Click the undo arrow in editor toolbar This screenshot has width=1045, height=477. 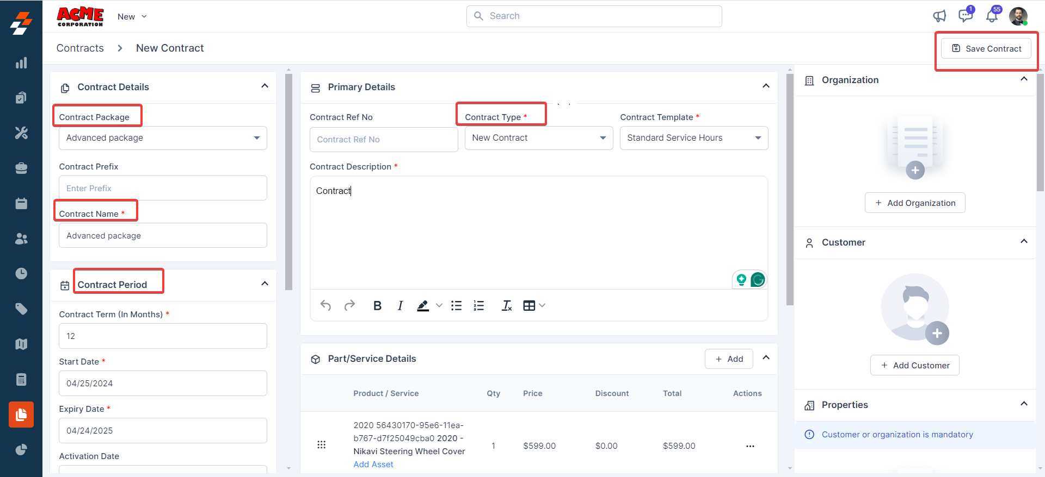325,305
